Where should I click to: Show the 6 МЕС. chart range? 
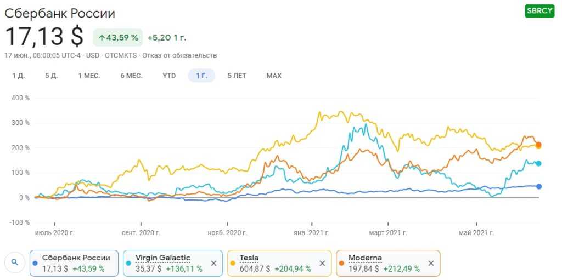click(131, 76)
